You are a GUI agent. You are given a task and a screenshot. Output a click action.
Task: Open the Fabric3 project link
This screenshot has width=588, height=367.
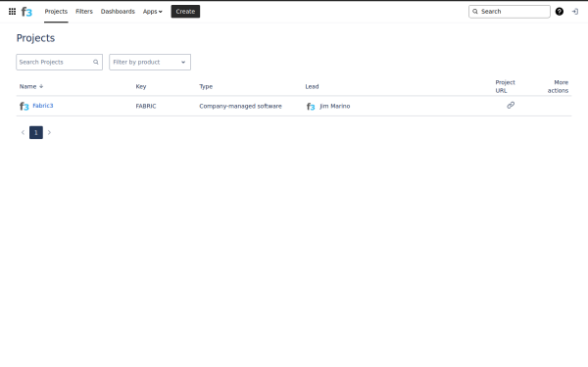tap(43, 106)
